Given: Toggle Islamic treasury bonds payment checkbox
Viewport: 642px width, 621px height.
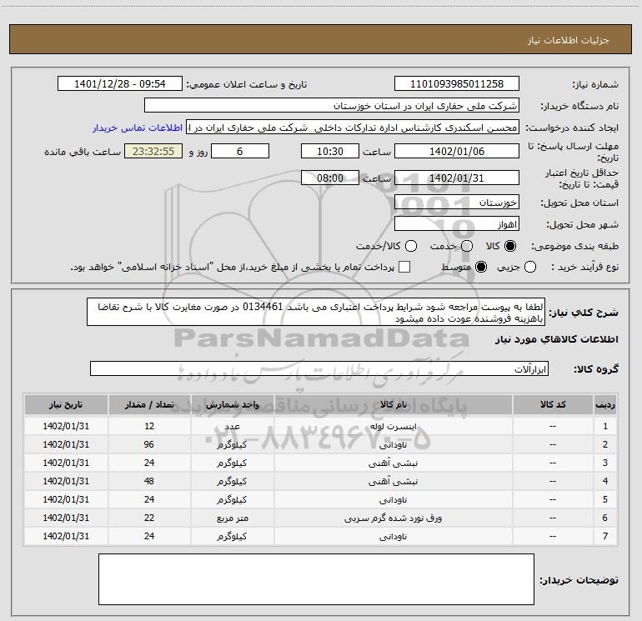Looking at the screenshot, I should 404,268.
